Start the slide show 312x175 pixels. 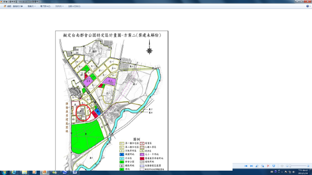pos(274,166)
